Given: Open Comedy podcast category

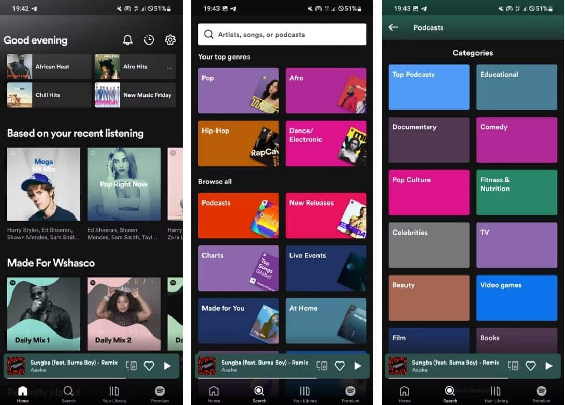Looking at the screenshot, I should tap(517, 140).
